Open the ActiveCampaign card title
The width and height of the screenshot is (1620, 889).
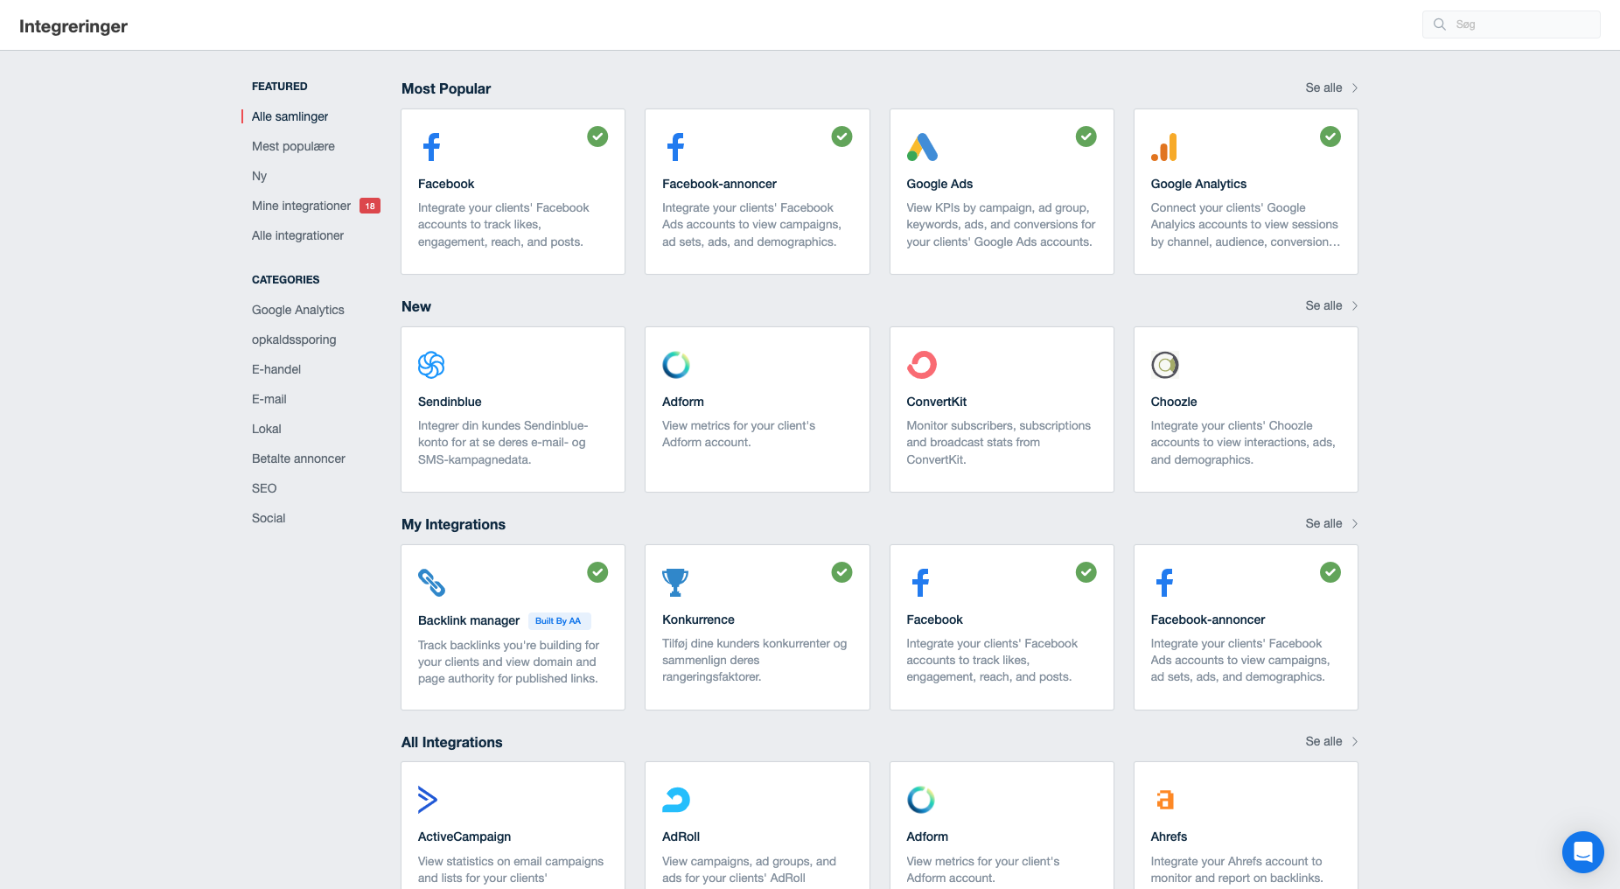[x=464, y=836]
